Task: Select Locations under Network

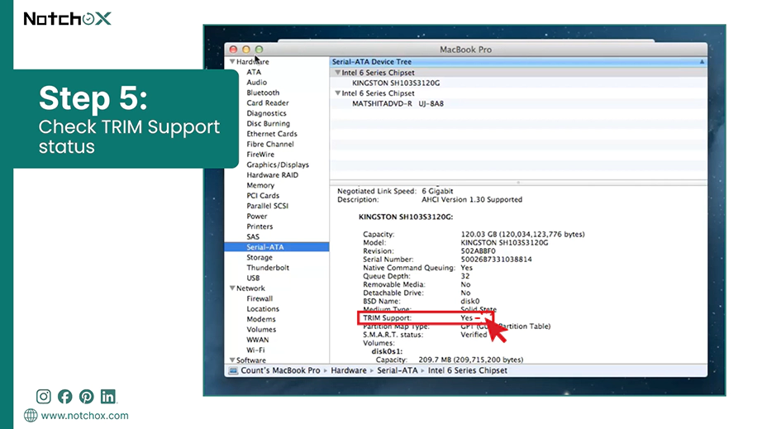Action: (263, 309)
